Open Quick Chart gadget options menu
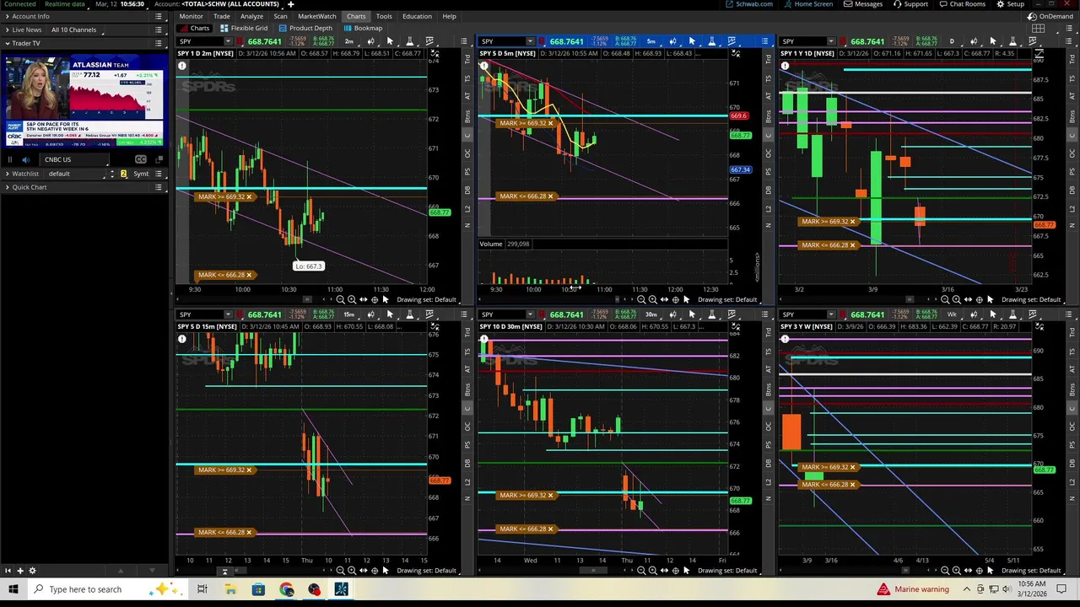The image size is (1080, 607). pyautogui.click(x=158, y=187)
